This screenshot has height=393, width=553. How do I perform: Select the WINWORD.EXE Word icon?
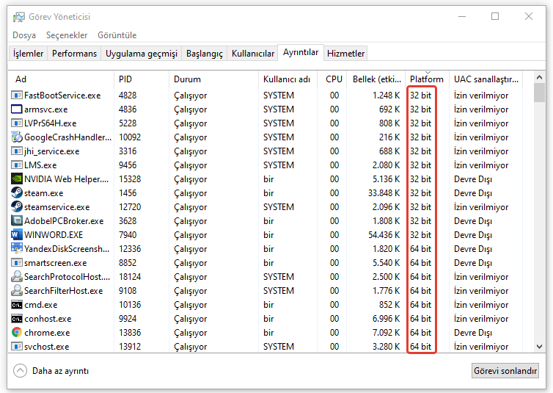(x=17, y=235)
